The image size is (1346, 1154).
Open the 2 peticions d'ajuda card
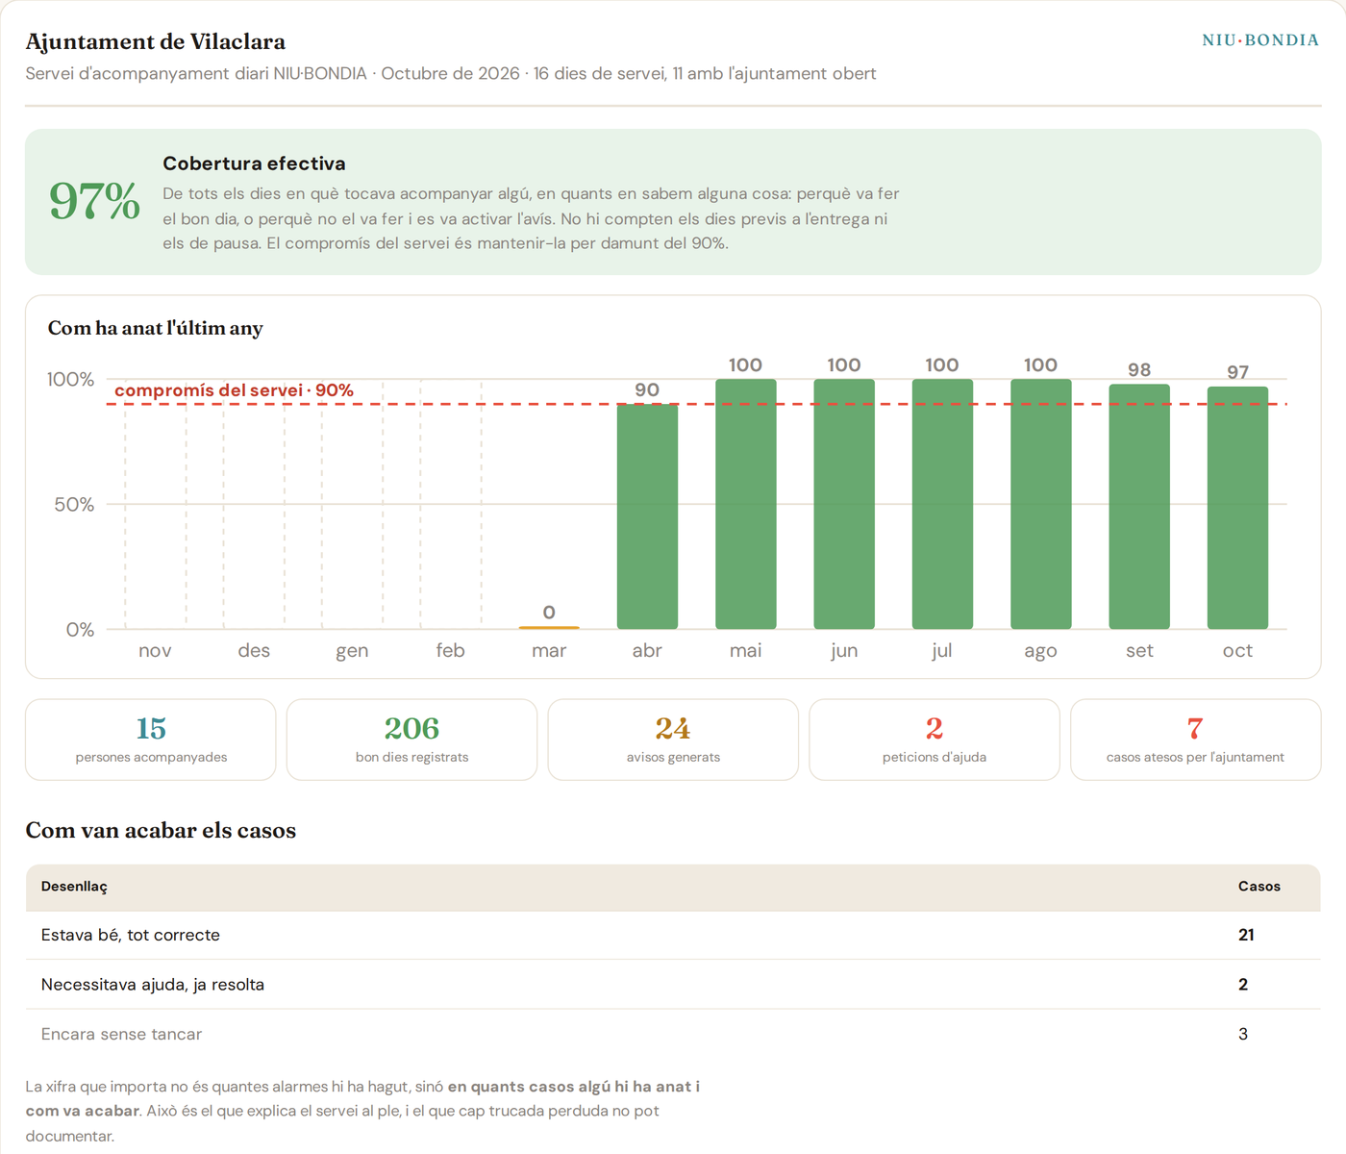[935, 740]
